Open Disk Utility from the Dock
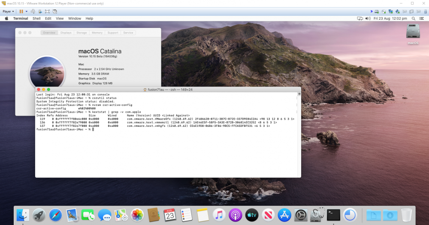The width and height of the screenshot is (429, 225). (x=317, y=215)
